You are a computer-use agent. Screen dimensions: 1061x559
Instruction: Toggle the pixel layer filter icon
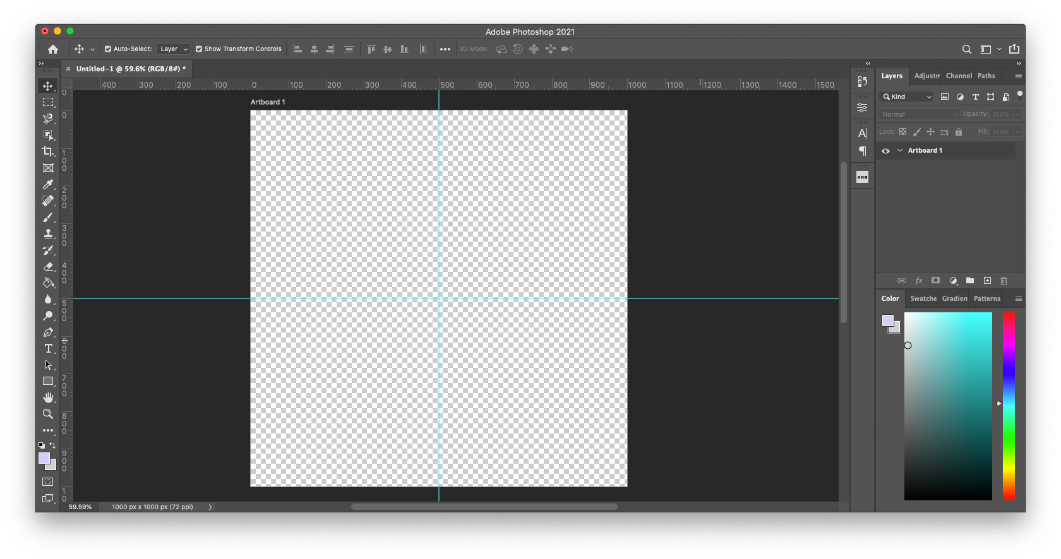click(945, 97)
